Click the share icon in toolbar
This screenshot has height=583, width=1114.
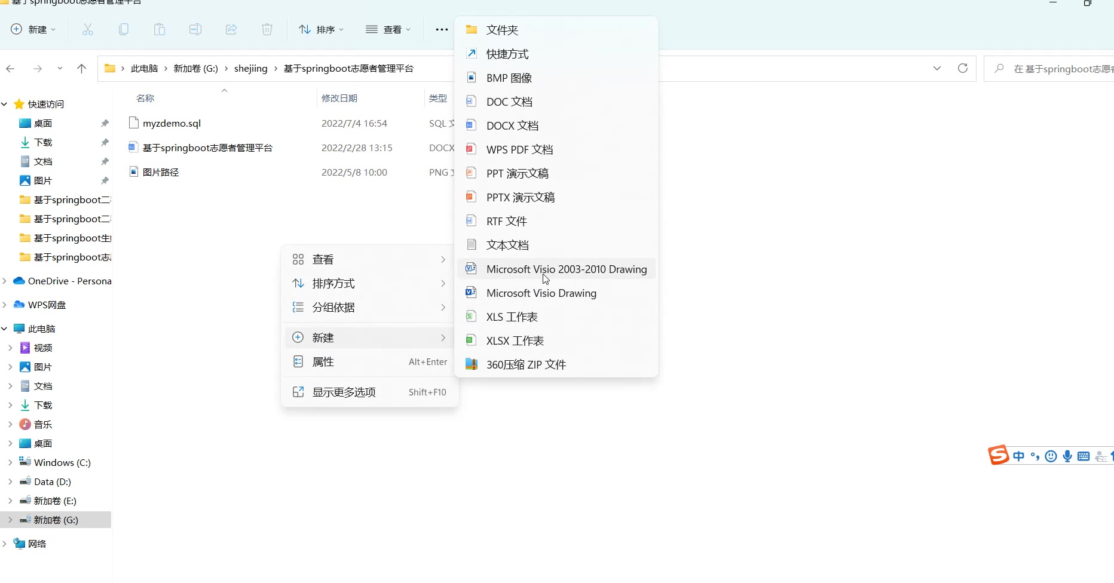231,29
